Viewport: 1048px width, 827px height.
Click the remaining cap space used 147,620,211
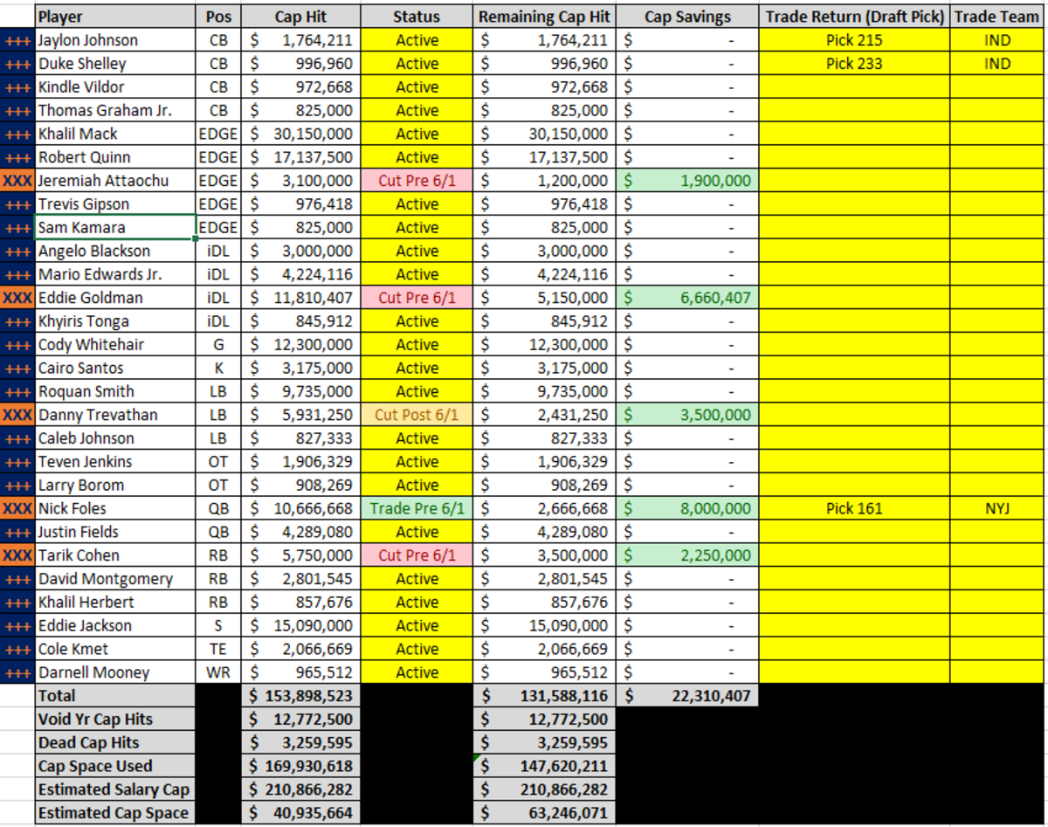(x=545, y=766)
